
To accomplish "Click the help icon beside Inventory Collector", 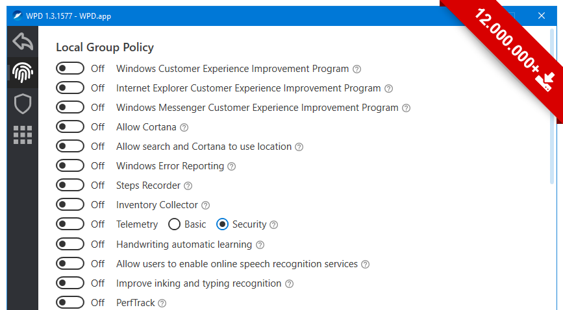I will pos(205,206).
